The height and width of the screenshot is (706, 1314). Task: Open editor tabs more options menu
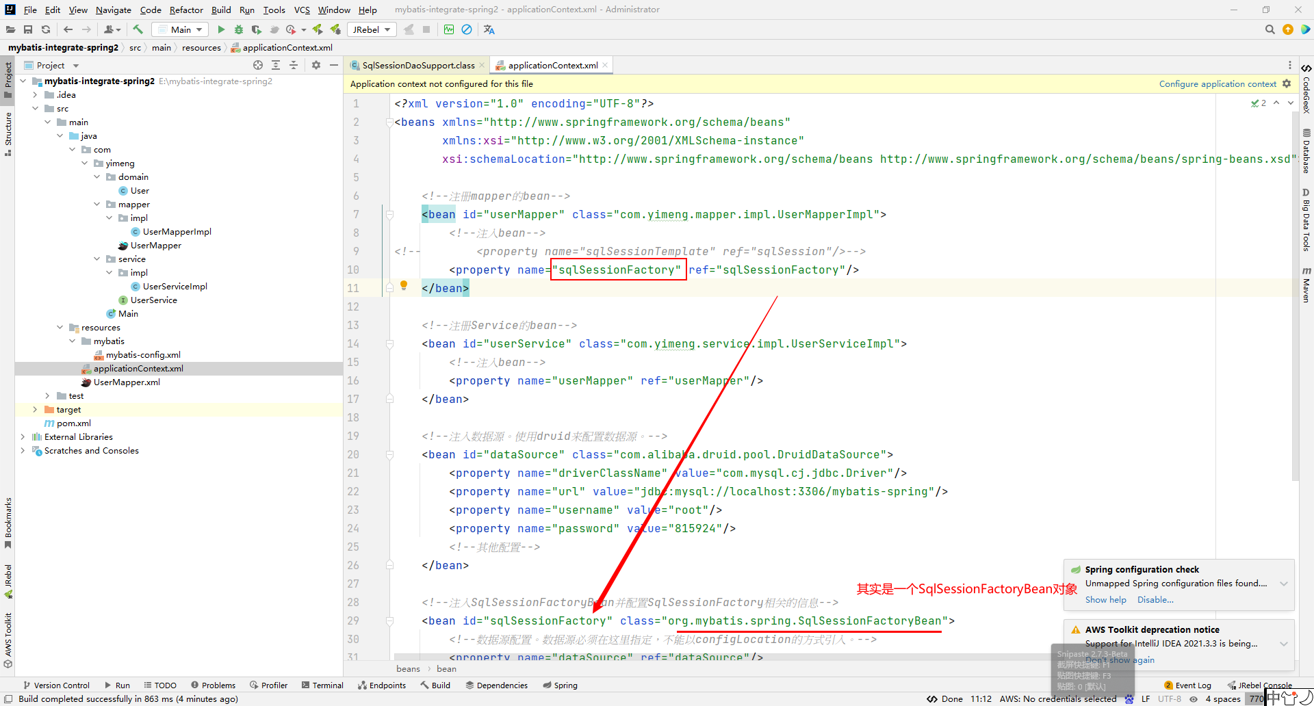(1290, 65)
